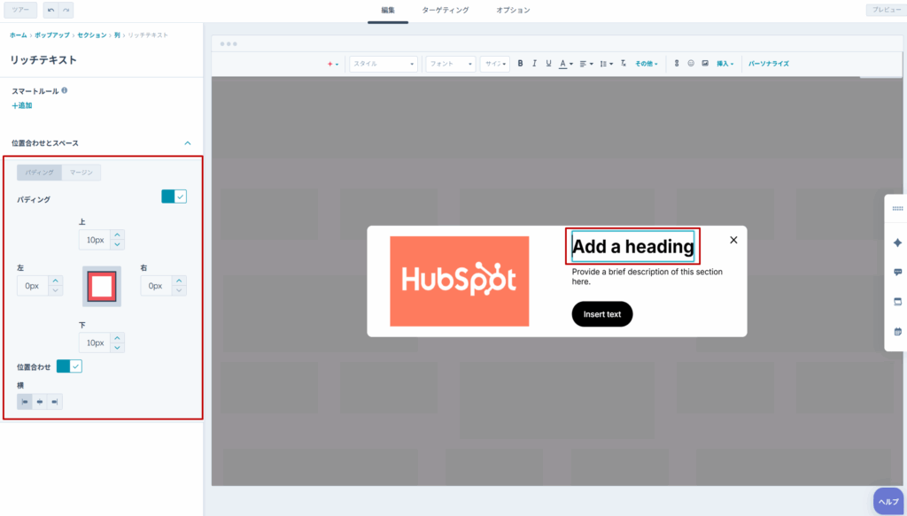Insert an emoji using the smiley icon
The width and height of the screenshot is (907, 516).
tap(691, 64)
